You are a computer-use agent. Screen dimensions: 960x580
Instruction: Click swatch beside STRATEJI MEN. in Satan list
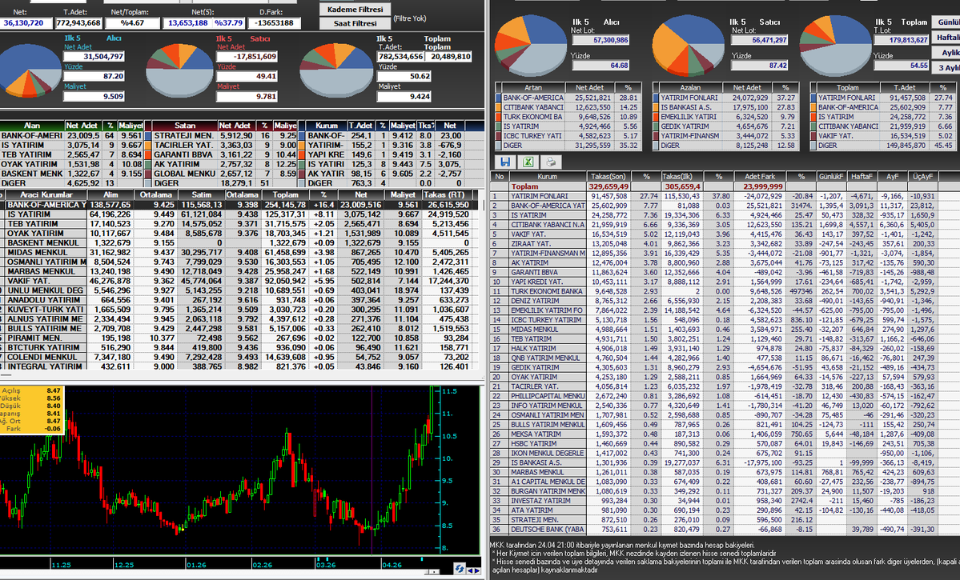pyautogui.click(x=147, y=136)
